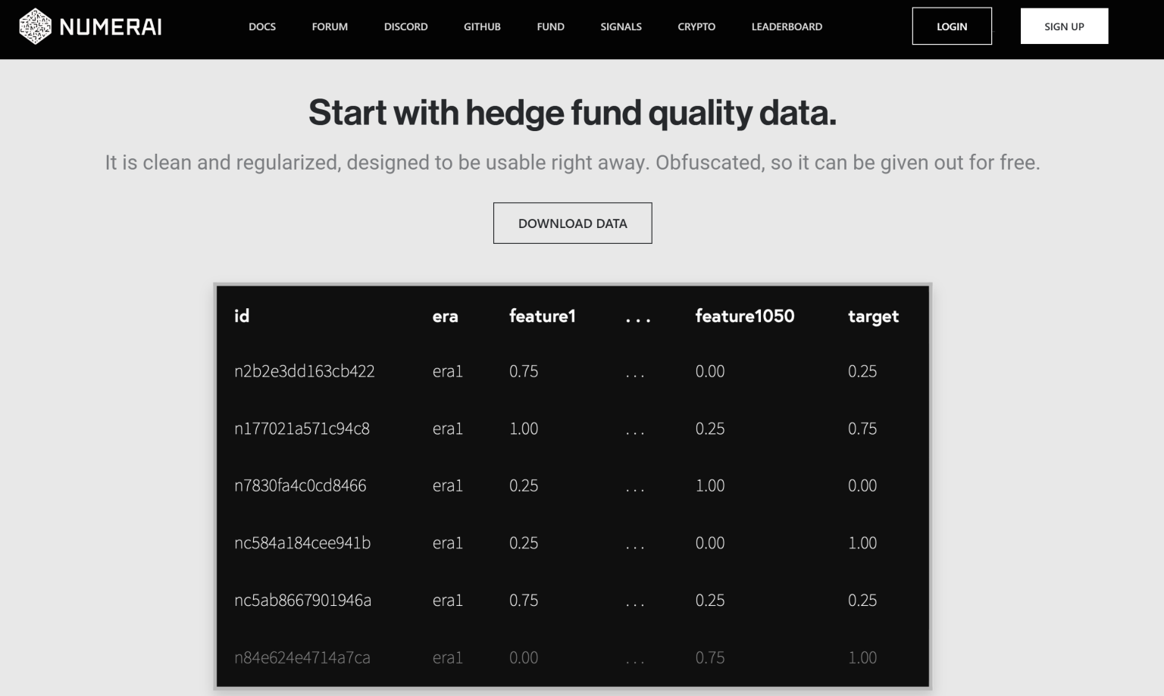Click the ellipsis column header in the table
Viewport: 1164px width, 696px height.
click(x=637, y=317)
